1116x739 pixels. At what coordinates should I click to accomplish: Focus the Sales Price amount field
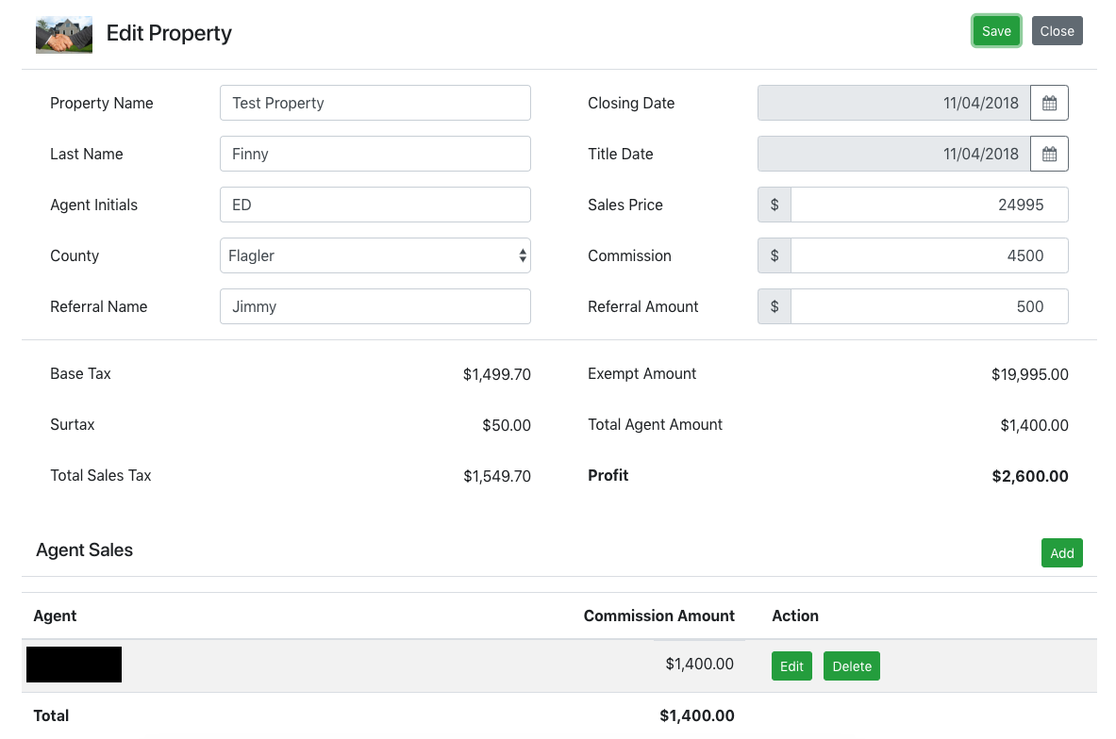coord(928,205)
